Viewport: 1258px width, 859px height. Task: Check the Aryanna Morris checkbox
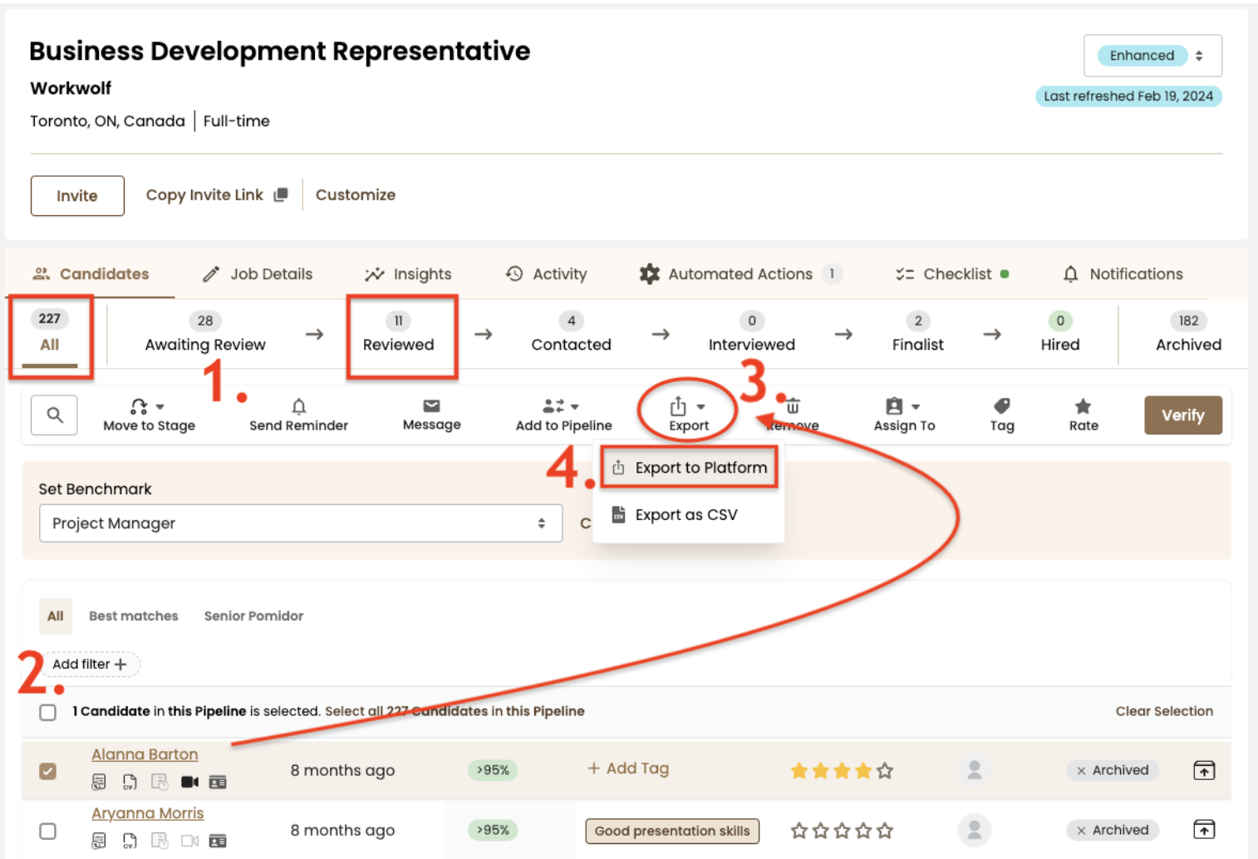[48, 831]
